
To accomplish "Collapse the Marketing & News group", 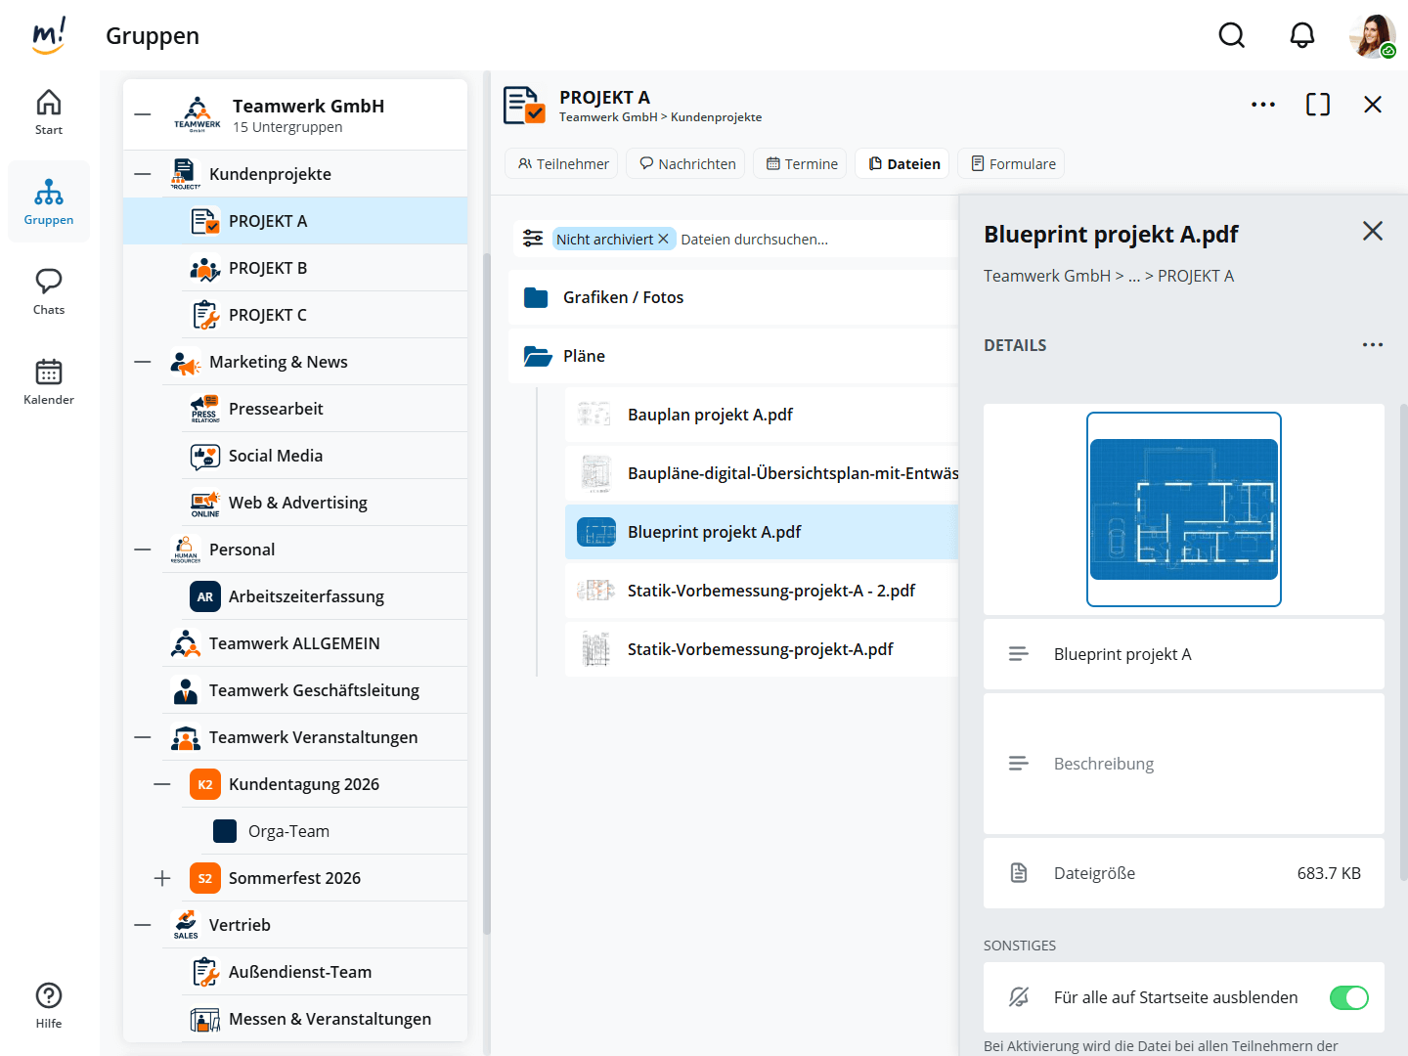I will (x=143, y=362).
